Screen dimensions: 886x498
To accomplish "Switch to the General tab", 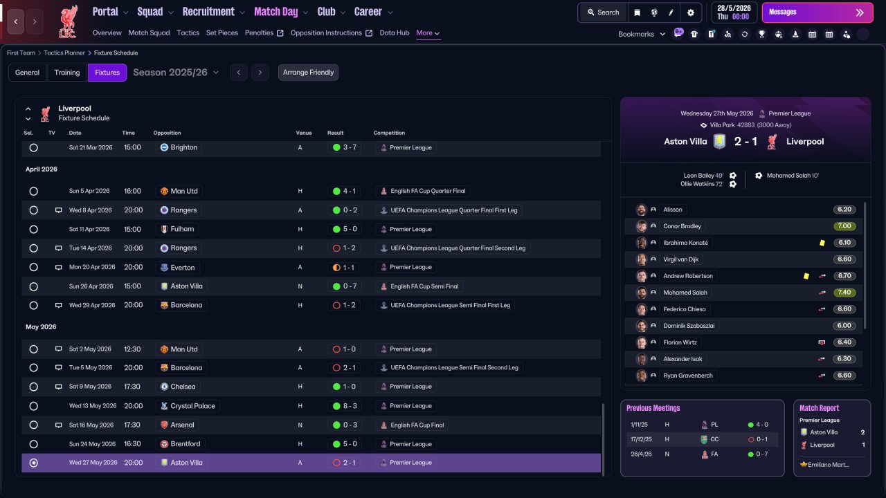I will pos(28,73).
